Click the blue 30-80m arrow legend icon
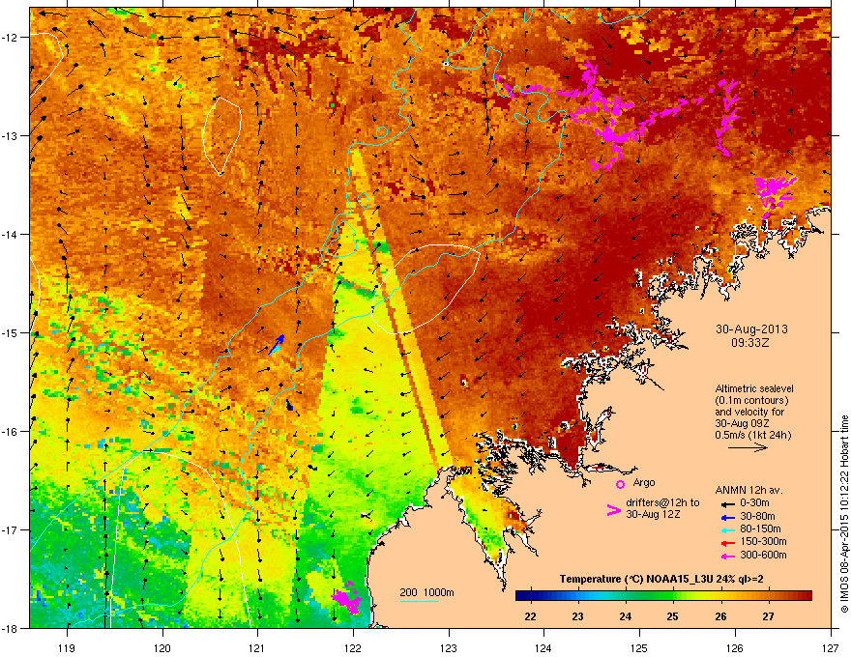851x657 pixels. pos(726,517)
